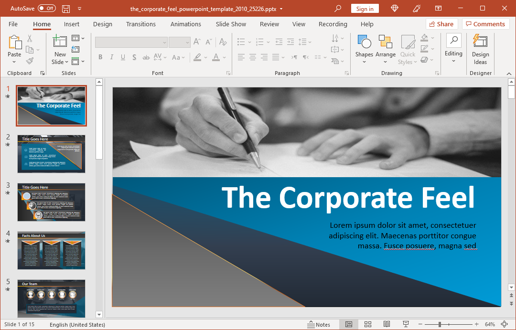516x330 pixels.
Task: Select the Format Painter tool
Action: pos(29,60)
